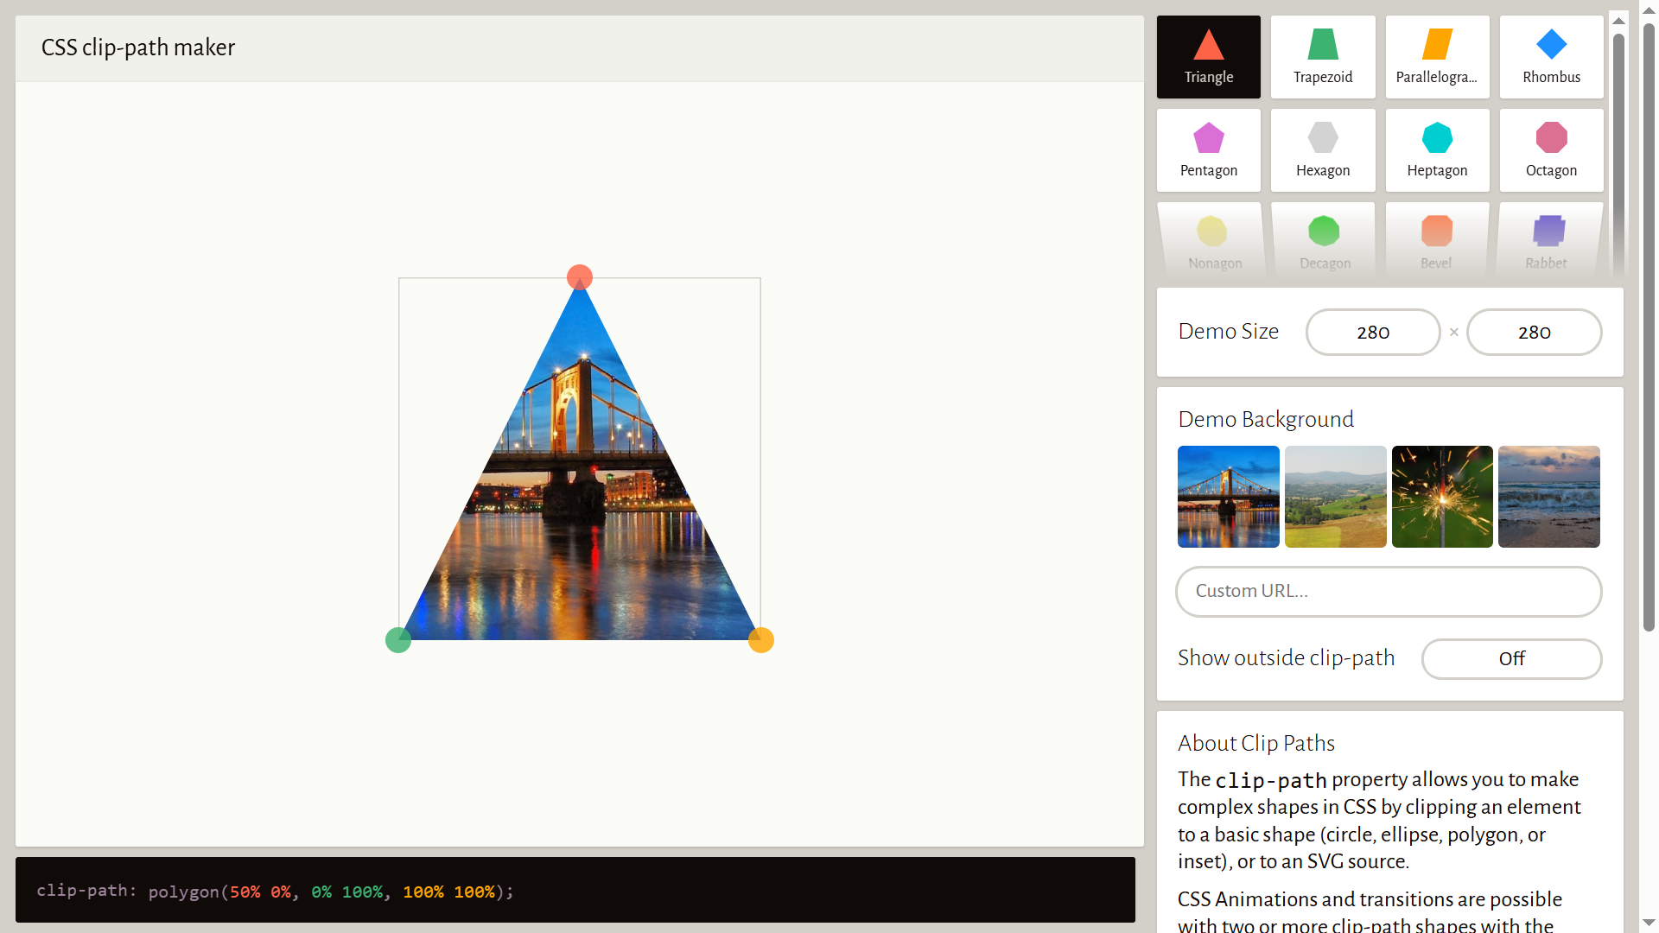Image resolution: width=1659 pixels, height=933 pixels.
Task: Choose the Parallelogram shape
Action: pyautogui.click(x=1437, y=57)
